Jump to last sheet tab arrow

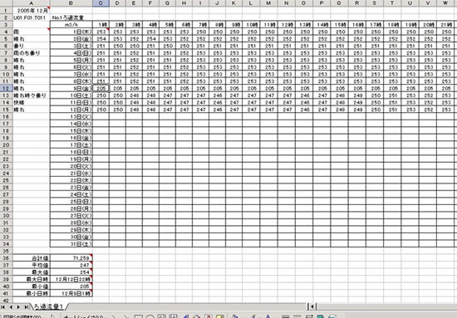tap(27, 307)
